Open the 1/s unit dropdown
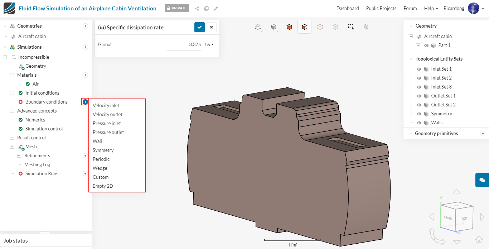The image size is (489, 249). 209,45
